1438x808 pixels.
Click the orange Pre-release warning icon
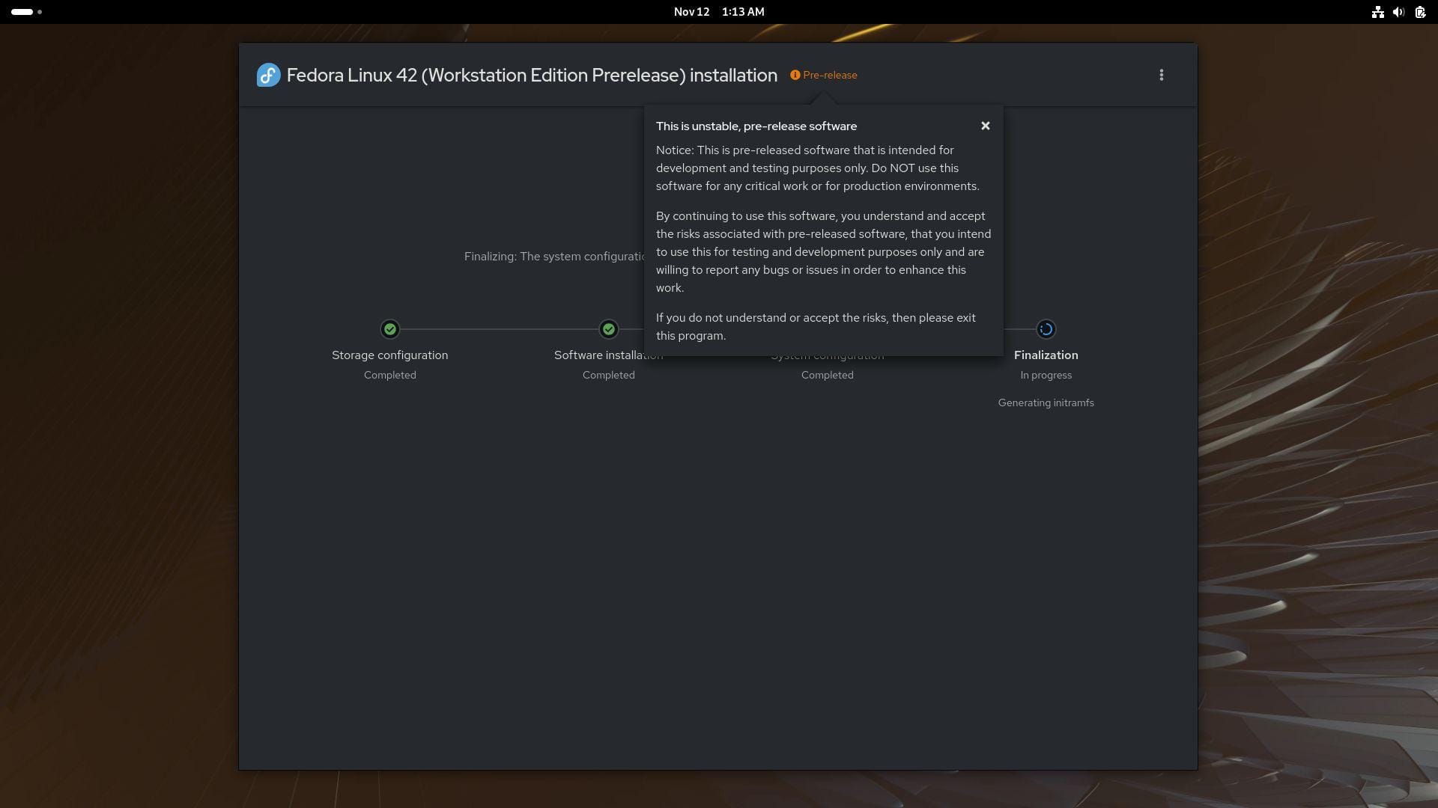[795, 75]
